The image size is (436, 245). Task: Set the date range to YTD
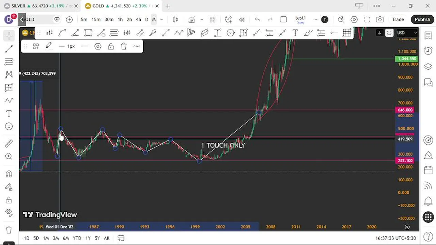[x=77, y=238]
